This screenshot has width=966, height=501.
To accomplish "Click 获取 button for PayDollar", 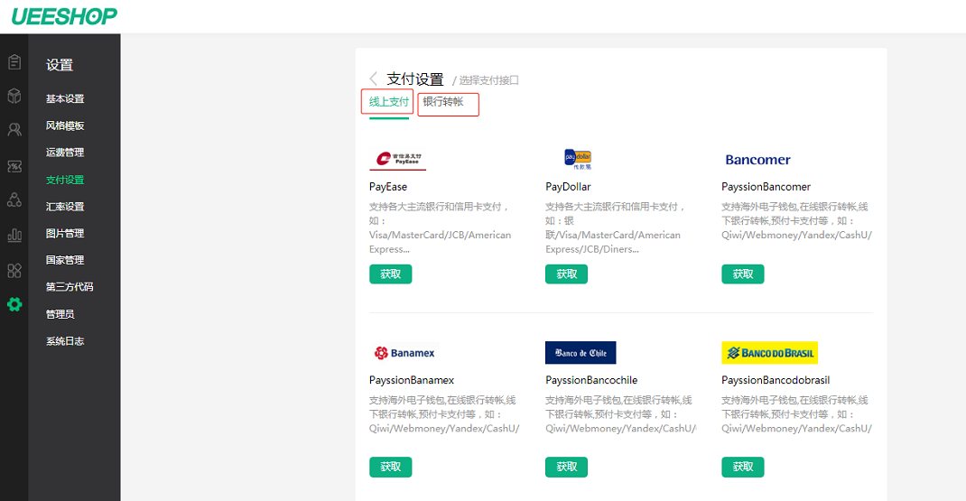I will click(566, 274).
